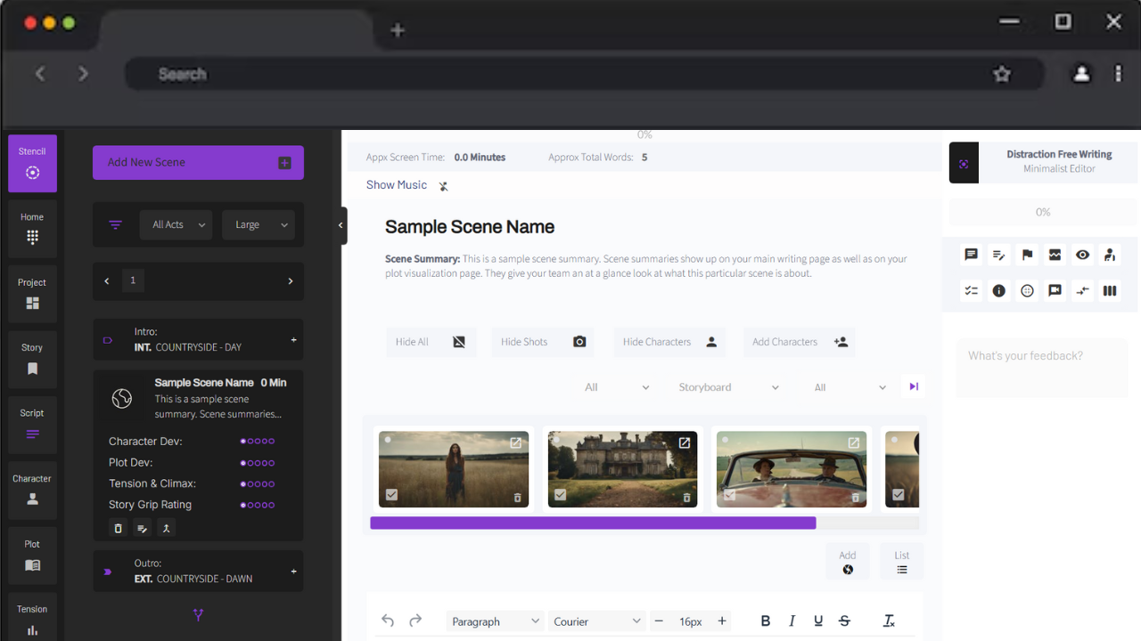Open the broken-image graph icon in right panel
Image resolution: width=1141 pixels, height=641 pixels.
click(x=1055, y=255)
